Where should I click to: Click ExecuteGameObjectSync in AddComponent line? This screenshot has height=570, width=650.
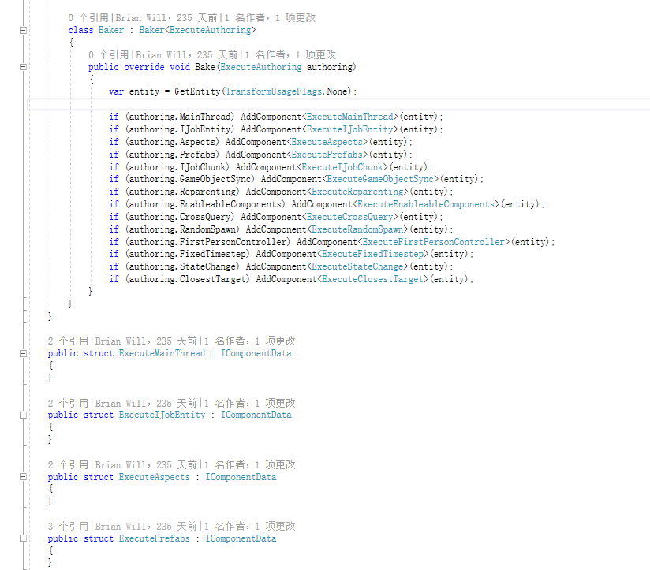coord(380,179)
